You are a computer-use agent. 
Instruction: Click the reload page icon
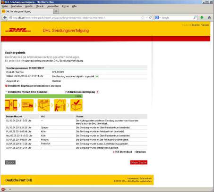point(150,17)
